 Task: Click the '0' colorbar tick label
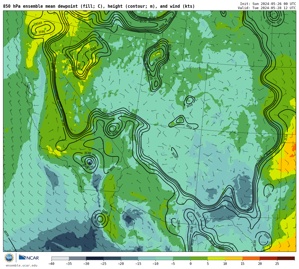[190, 264]
